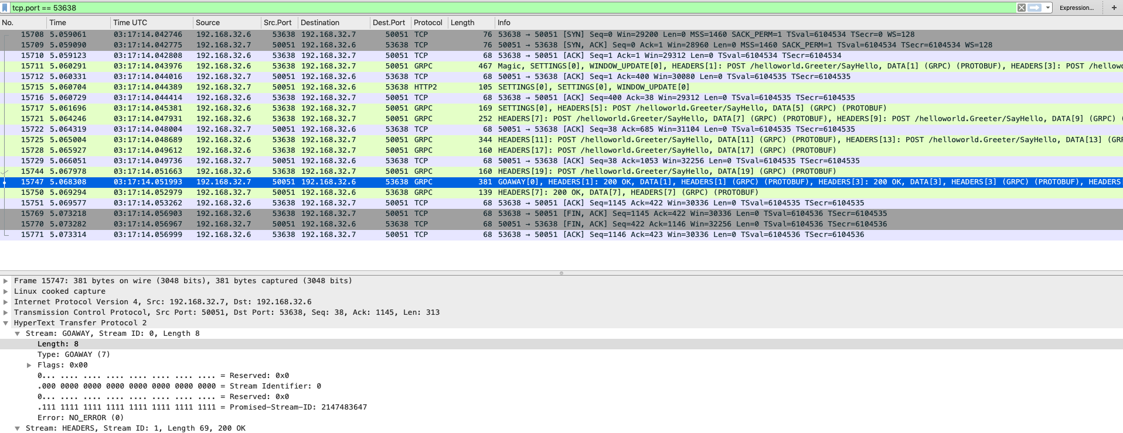
Task: Expand Transmission Control Protocol details
Action: (x=6, y=312)
